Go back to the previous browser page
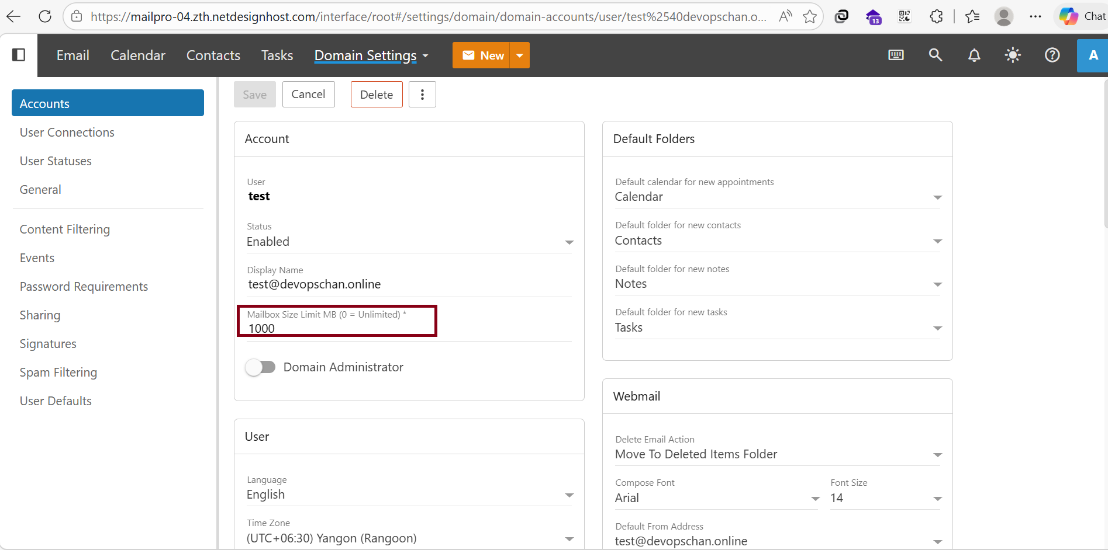 click(x=13, y=16)
